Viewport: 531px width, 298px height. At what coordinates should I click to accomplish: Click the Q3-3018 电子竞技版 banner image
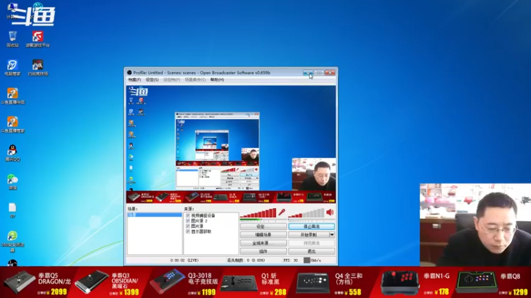(x=167, y=282)
